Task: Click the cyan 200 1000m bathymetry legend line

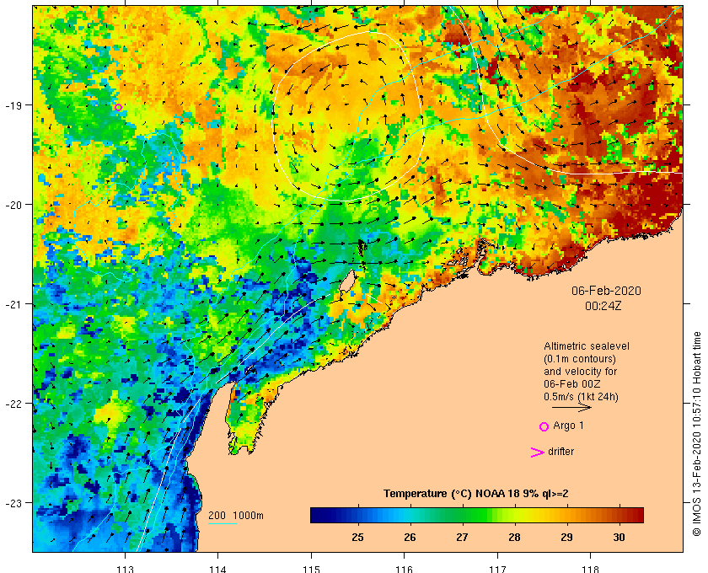Action: 223,524
